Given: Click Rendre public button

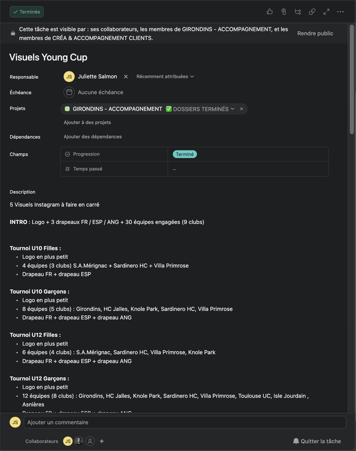Looking at the screenshot, I should tap(315, 33).
